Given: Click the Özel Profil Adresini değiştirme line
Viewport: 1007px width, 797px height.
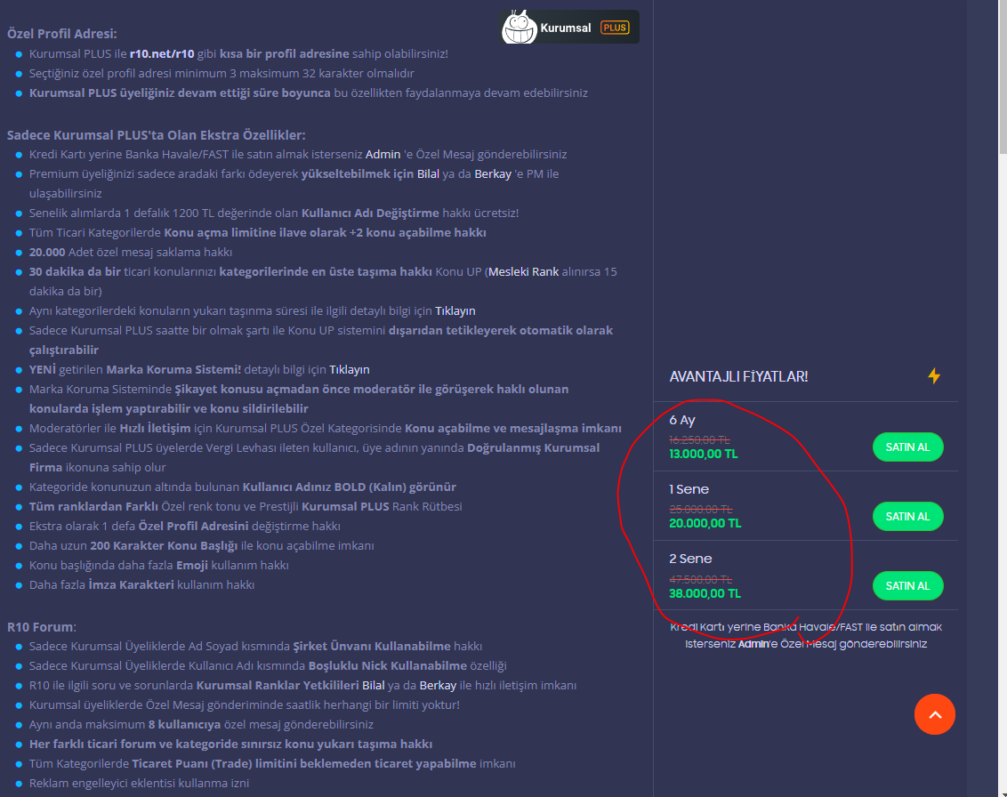Looking at the screenshot, I should pyautogui.click(x=184, y=526).
